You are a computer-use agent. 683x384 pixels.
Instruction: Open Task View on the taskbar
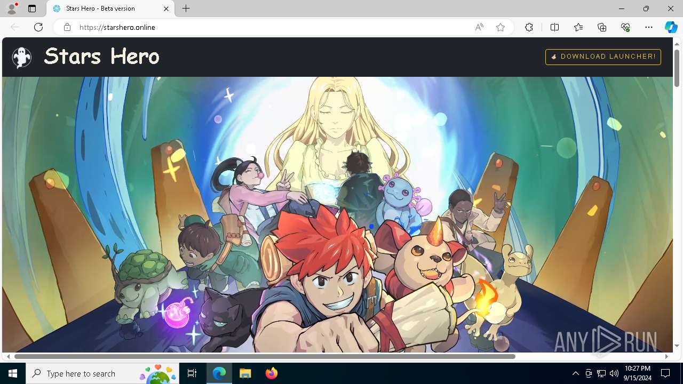192,373
